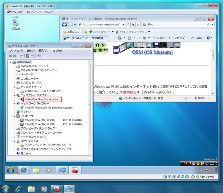Click VirtualBox network status icon
The height and width of the screenshot is (193, 223).
pos(174,177)
